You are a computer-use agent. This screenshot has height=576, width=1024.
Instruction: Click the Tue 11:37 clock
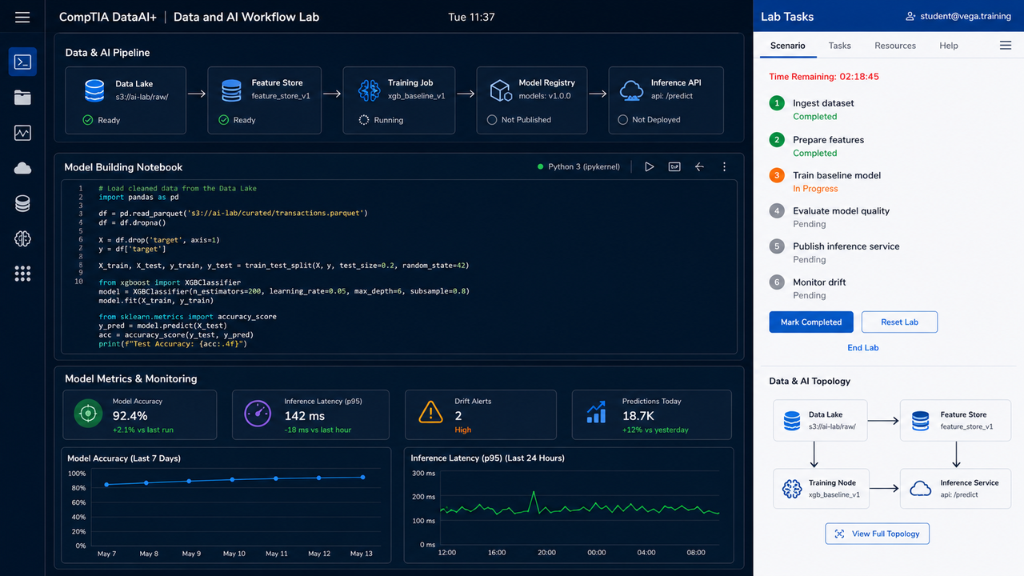471,17
